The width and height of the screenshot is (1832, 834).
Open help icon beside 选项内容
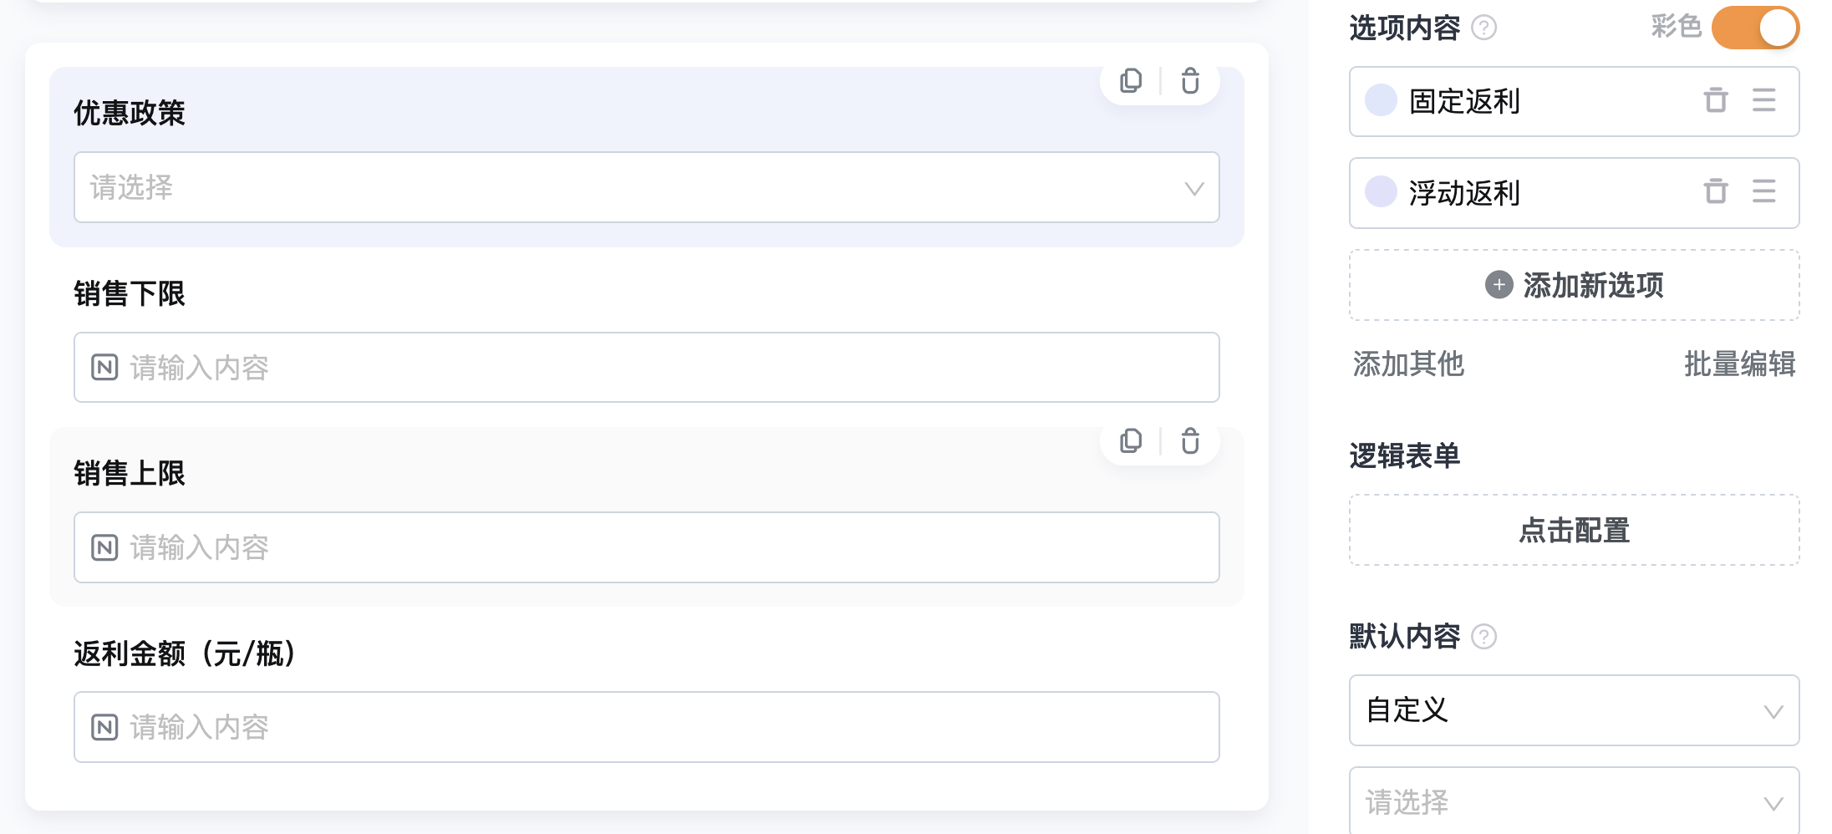coord(1483,28)
